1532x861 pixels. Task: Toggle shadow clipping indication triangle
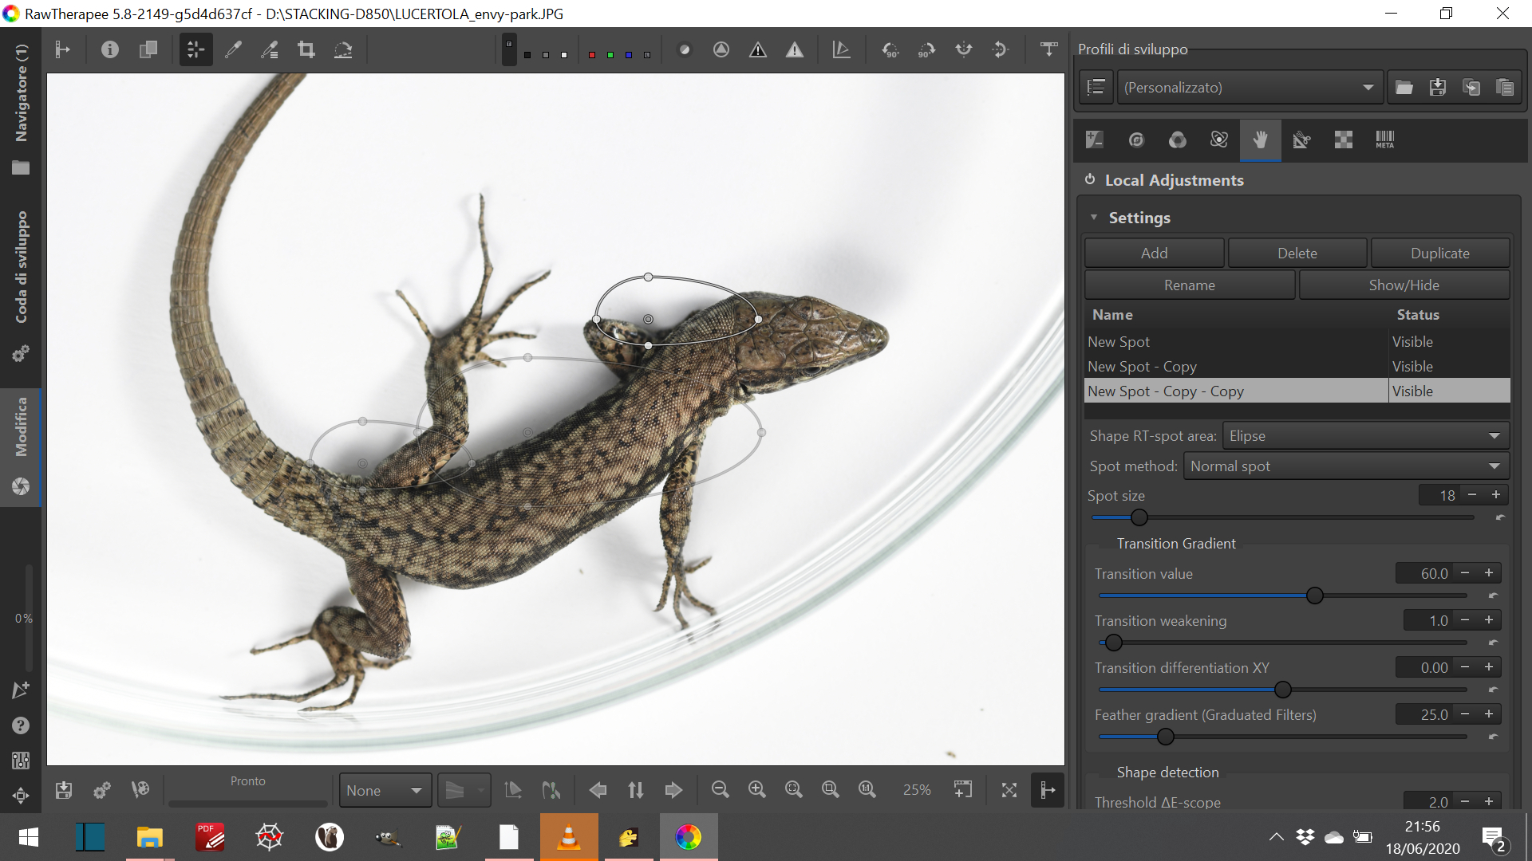point(758,50)
